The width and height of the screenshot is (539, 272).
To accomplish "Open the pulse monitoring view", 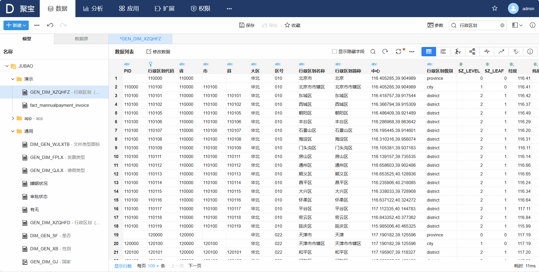I will coord(487,52).
